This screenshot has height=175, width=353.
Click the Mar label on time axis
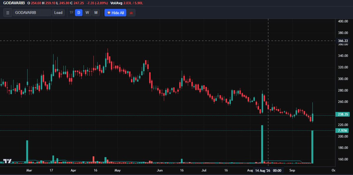29,170
